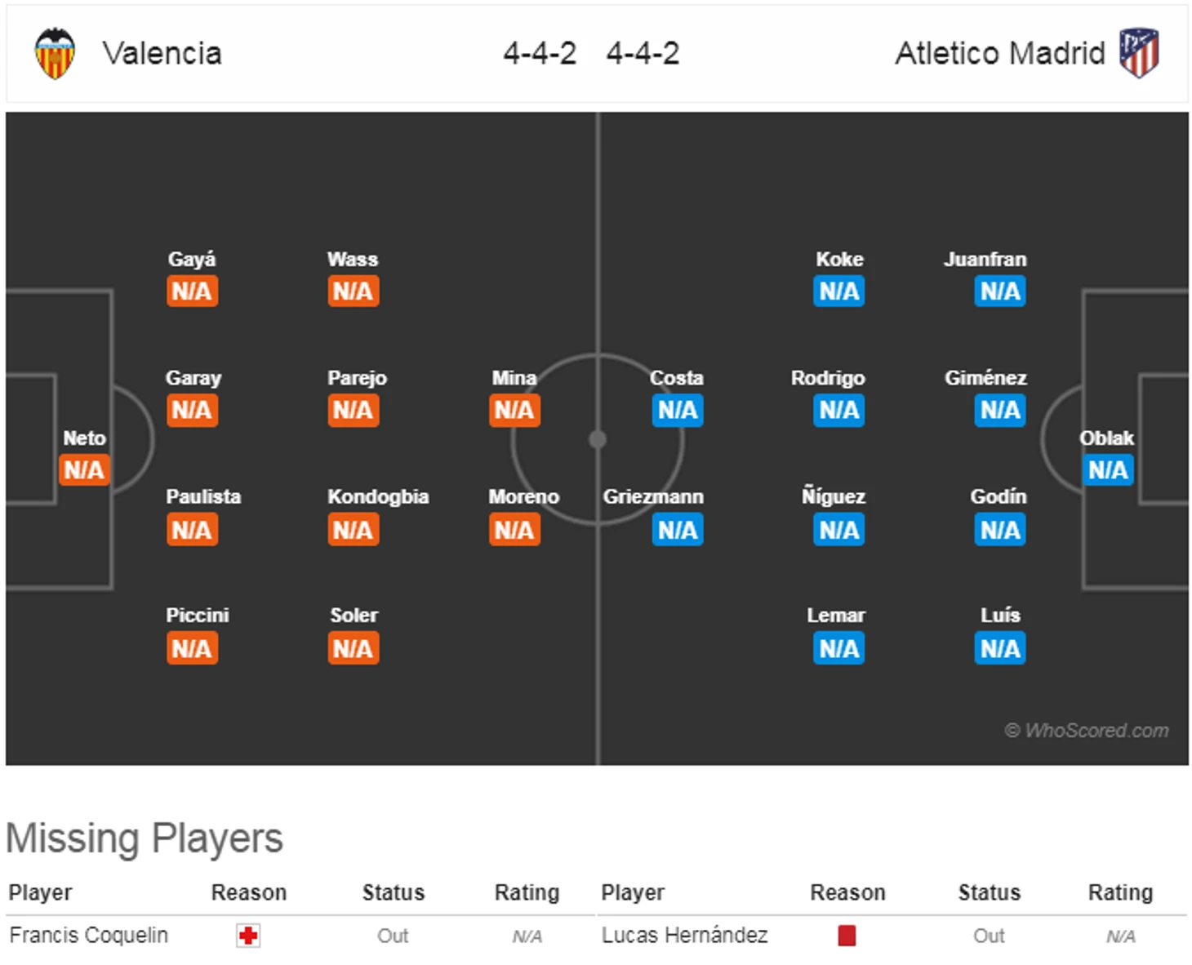The image size is (1192, 965).
Task: Select player Lucas Hernández in missing players
Action: click(x=684, y=936)
